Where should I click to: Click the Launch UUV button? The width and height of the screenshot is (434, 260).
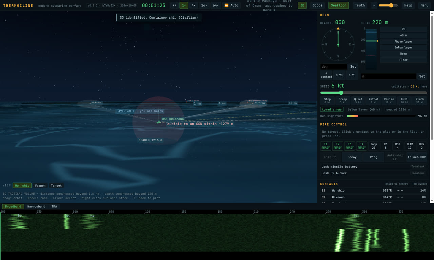(417, 157)
